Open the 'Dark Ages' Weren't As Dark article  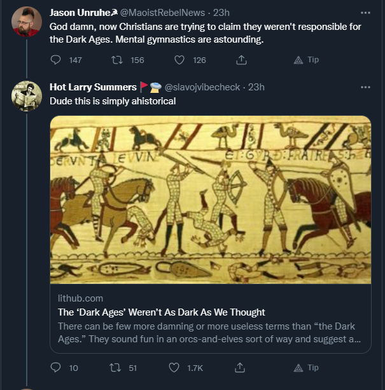[x=162, y=312]
